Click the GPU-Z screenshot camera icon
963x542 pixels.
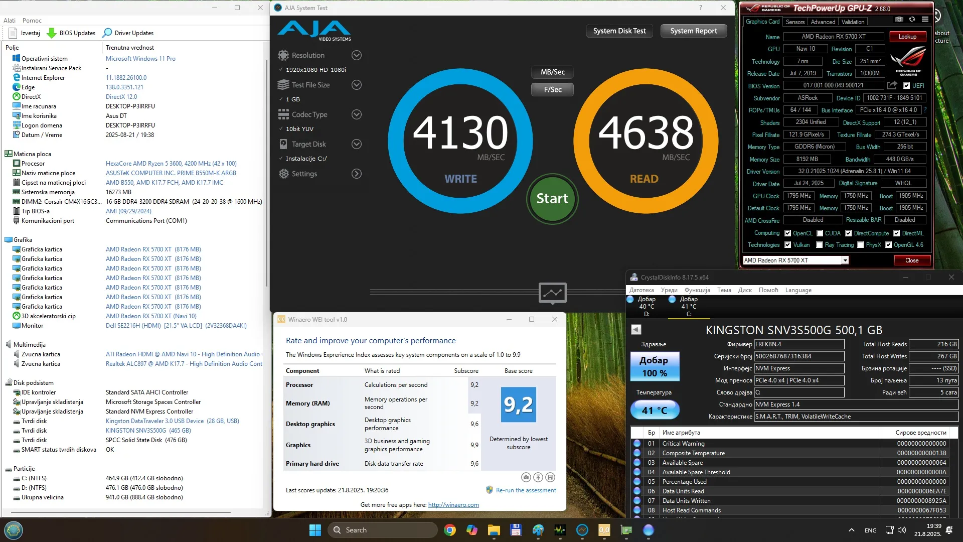(x=899, y=19)
